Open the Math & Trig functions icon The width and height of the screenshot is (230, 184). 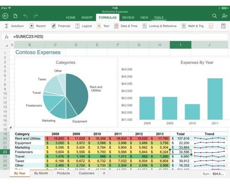[184, 26]
